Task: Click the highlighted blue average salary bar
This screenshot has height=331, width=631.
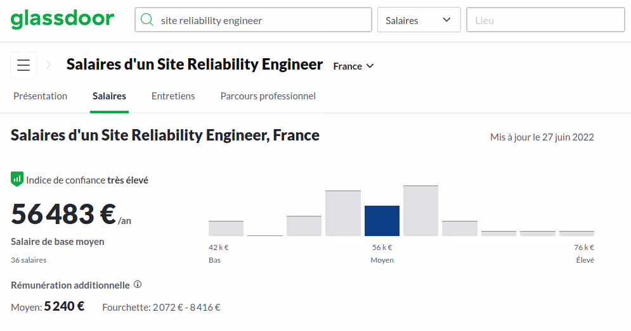Action: click(x=382, y=221)
